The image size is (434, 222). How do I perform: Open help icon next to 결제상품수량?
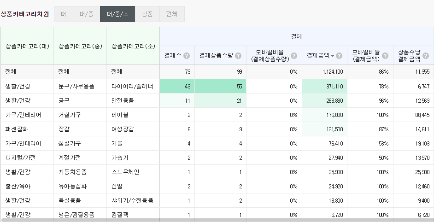tap(238, 56)
